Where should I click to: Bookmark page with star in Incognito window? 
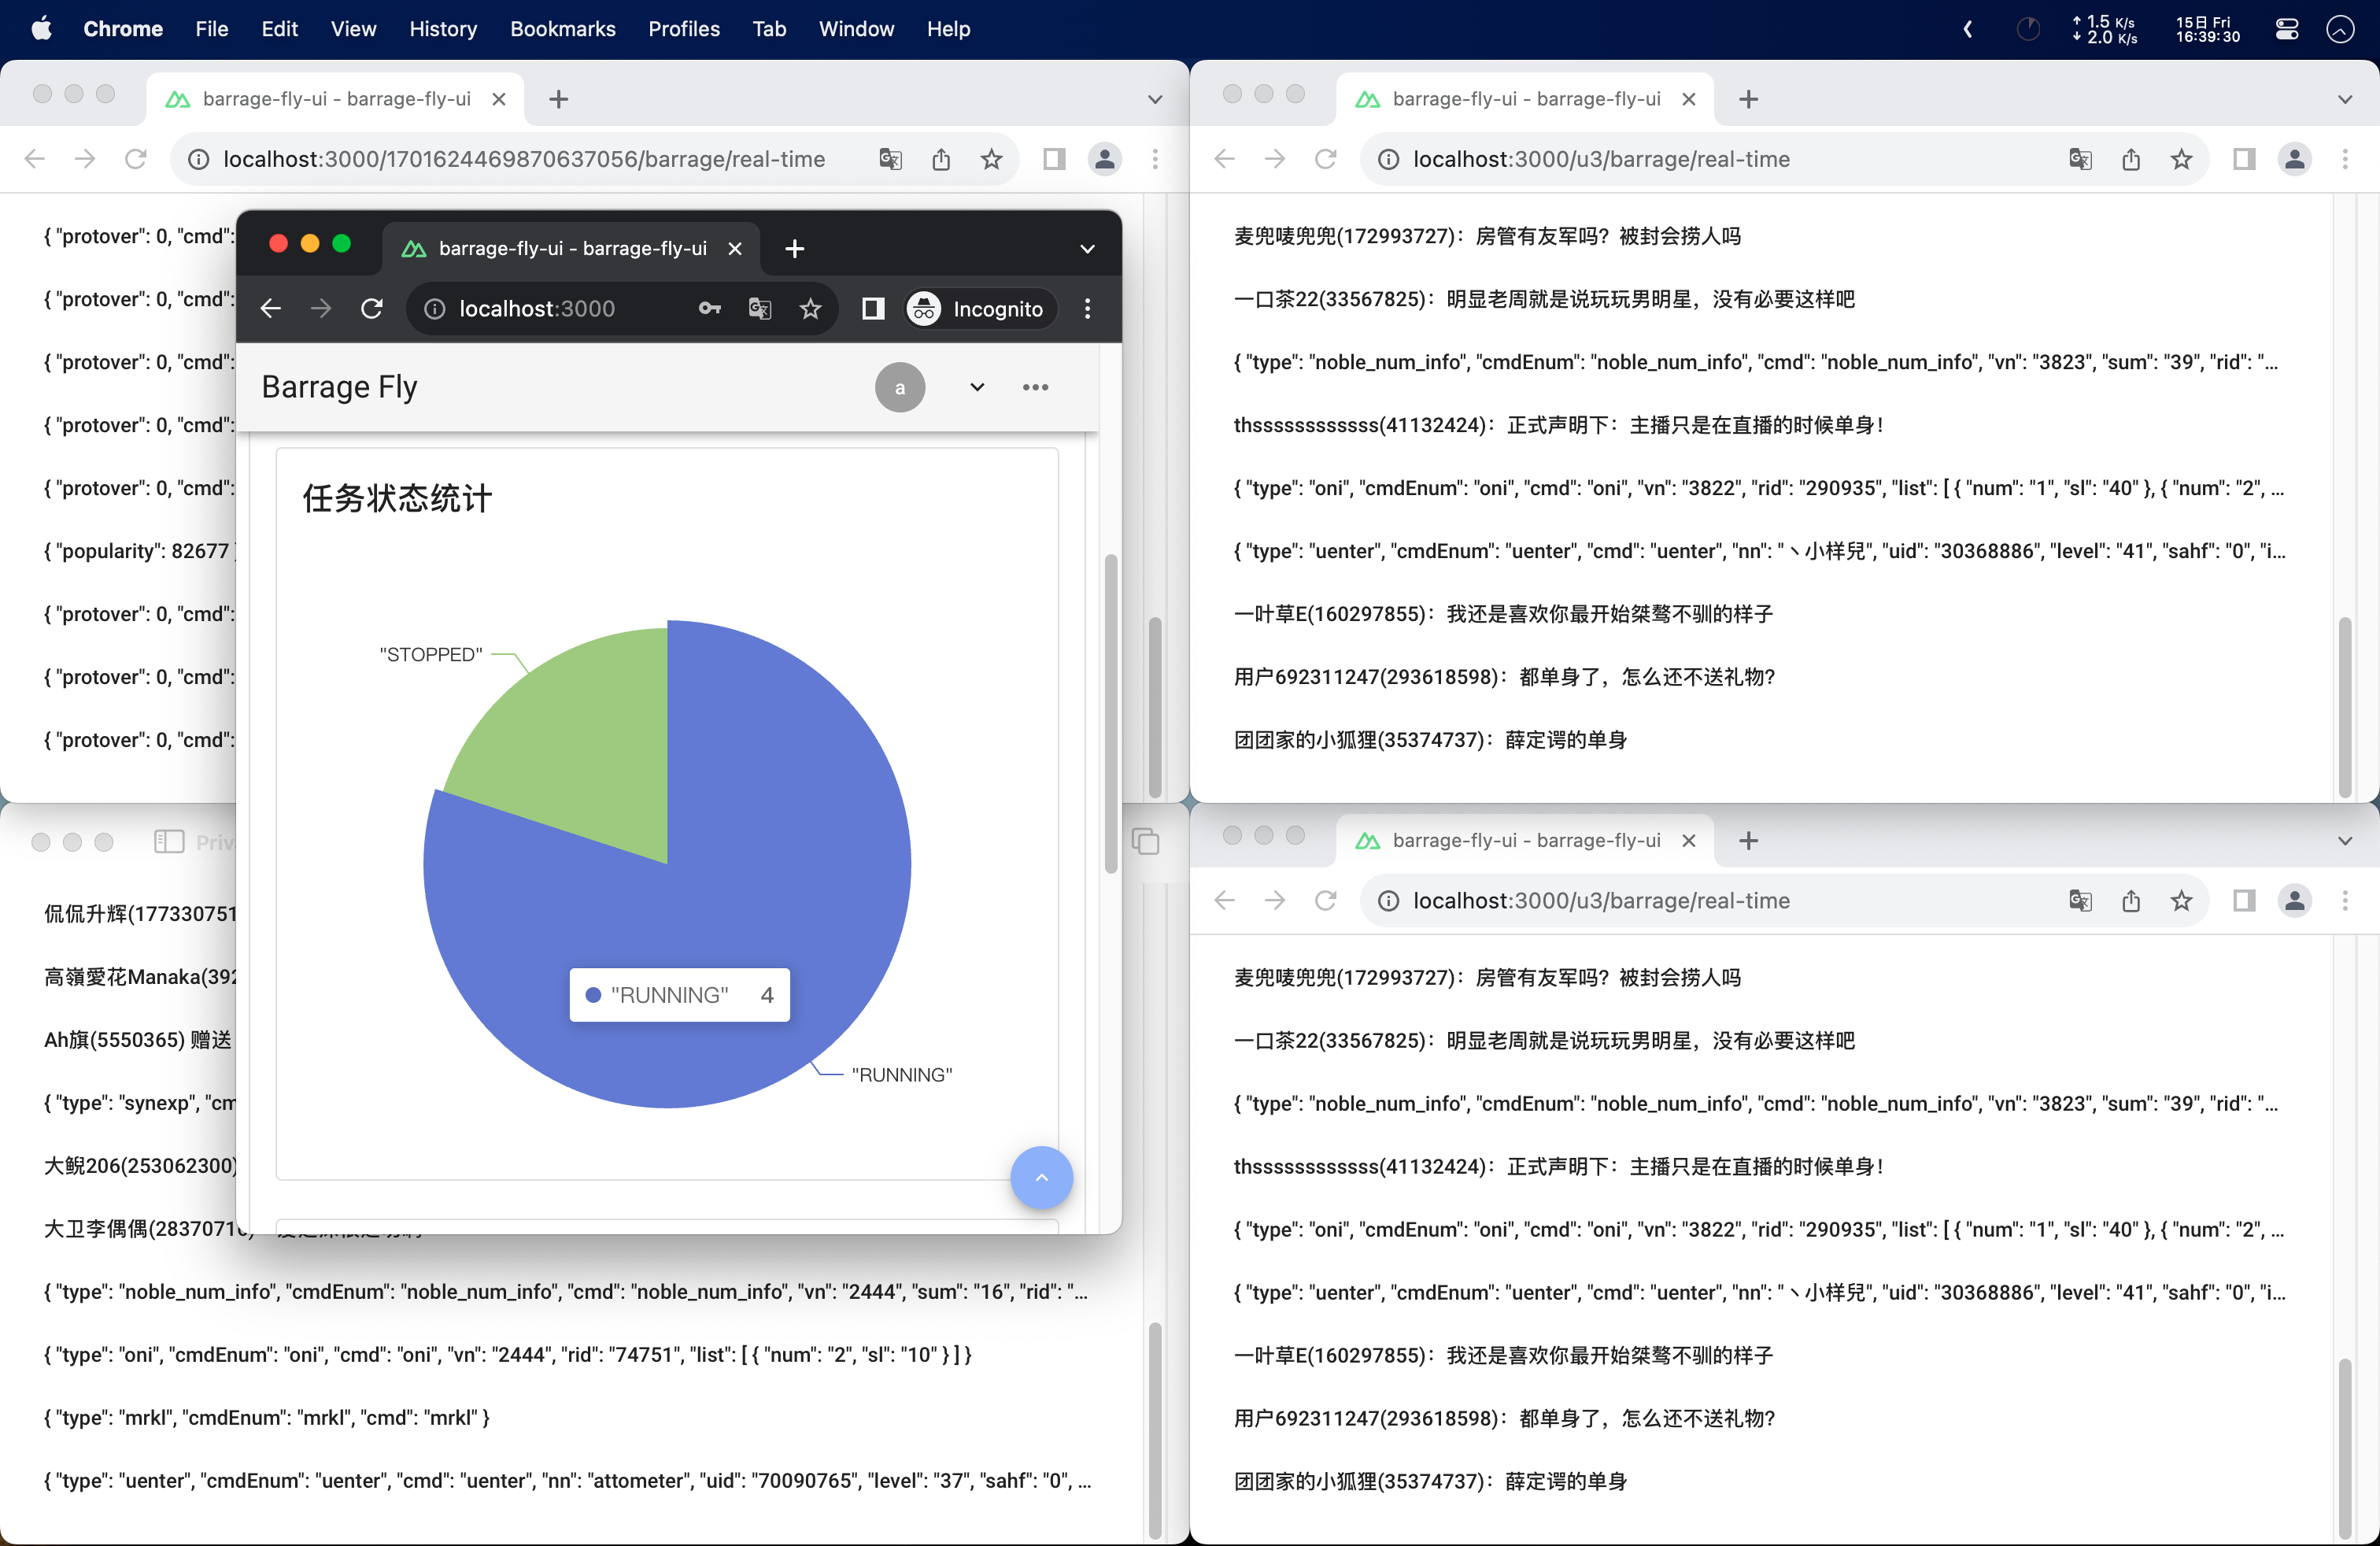point(810,309)
